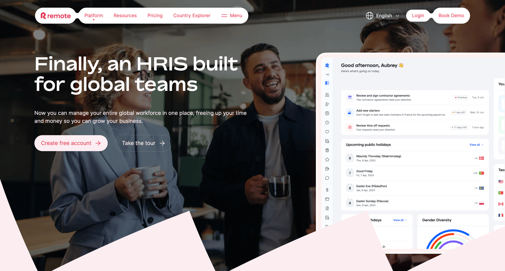Image resolution: width=505 pixels, height=271 pixels.
Task: Open the people/team sidebar icon
Action: pos(327,95)
